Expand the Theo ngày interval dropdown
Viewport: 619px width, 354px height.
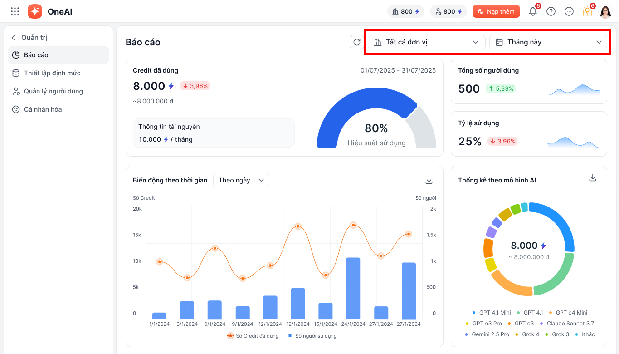[x=241, y=180]
